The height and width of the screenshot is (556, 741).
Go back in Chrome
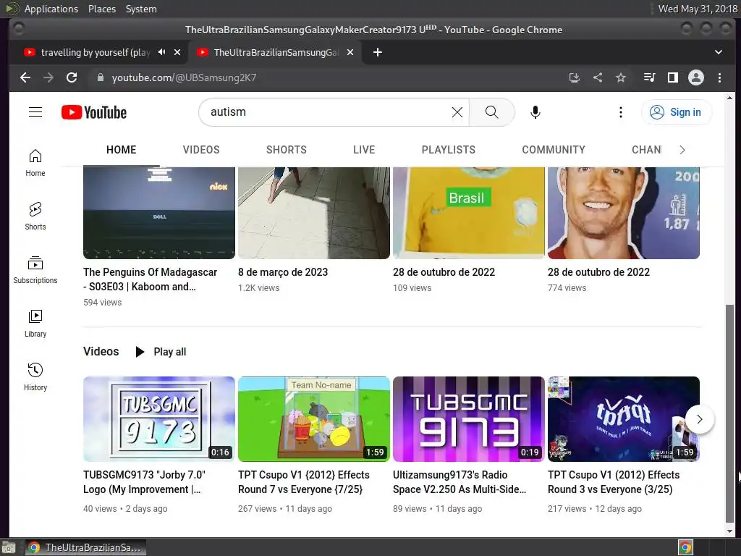[25, 77]
